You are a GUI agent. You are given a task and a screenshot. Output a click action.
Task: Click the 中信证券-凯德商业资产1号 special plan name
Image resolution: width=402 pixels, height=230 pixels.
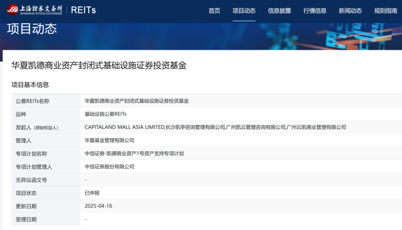pos(134,154)
